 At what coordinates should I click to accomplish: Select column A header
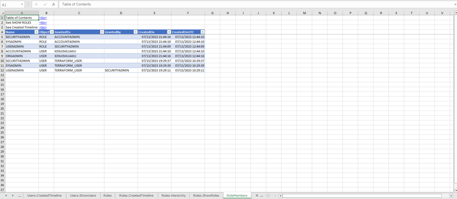pos(22,13)
